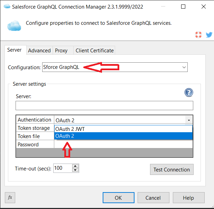Click the Salesforce cloud logo in header
This screenshot has width=214, height=209.
(14, 25)
